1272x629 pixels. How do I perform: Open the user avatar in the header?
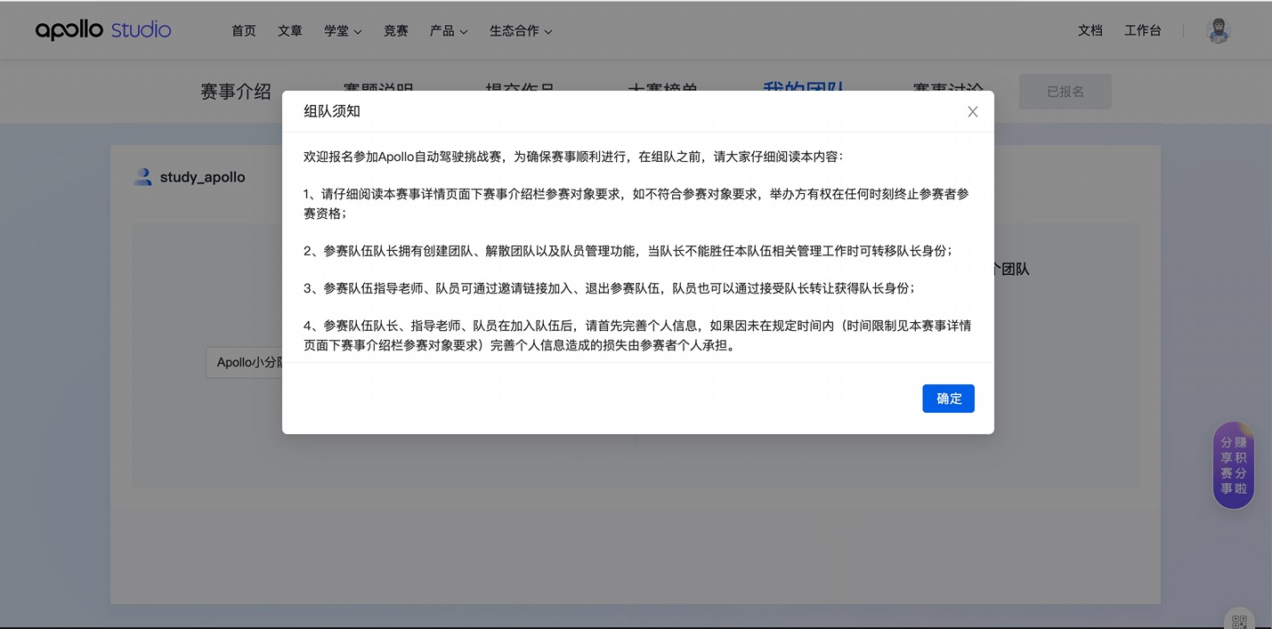(x=1218, y=30)
